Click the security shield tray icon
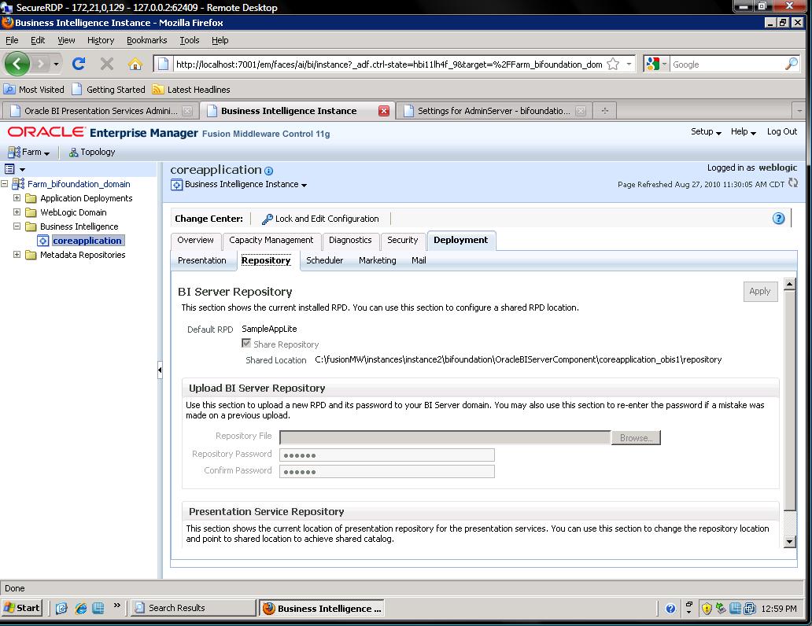812x626 pixels. click(x=707, y=609)
